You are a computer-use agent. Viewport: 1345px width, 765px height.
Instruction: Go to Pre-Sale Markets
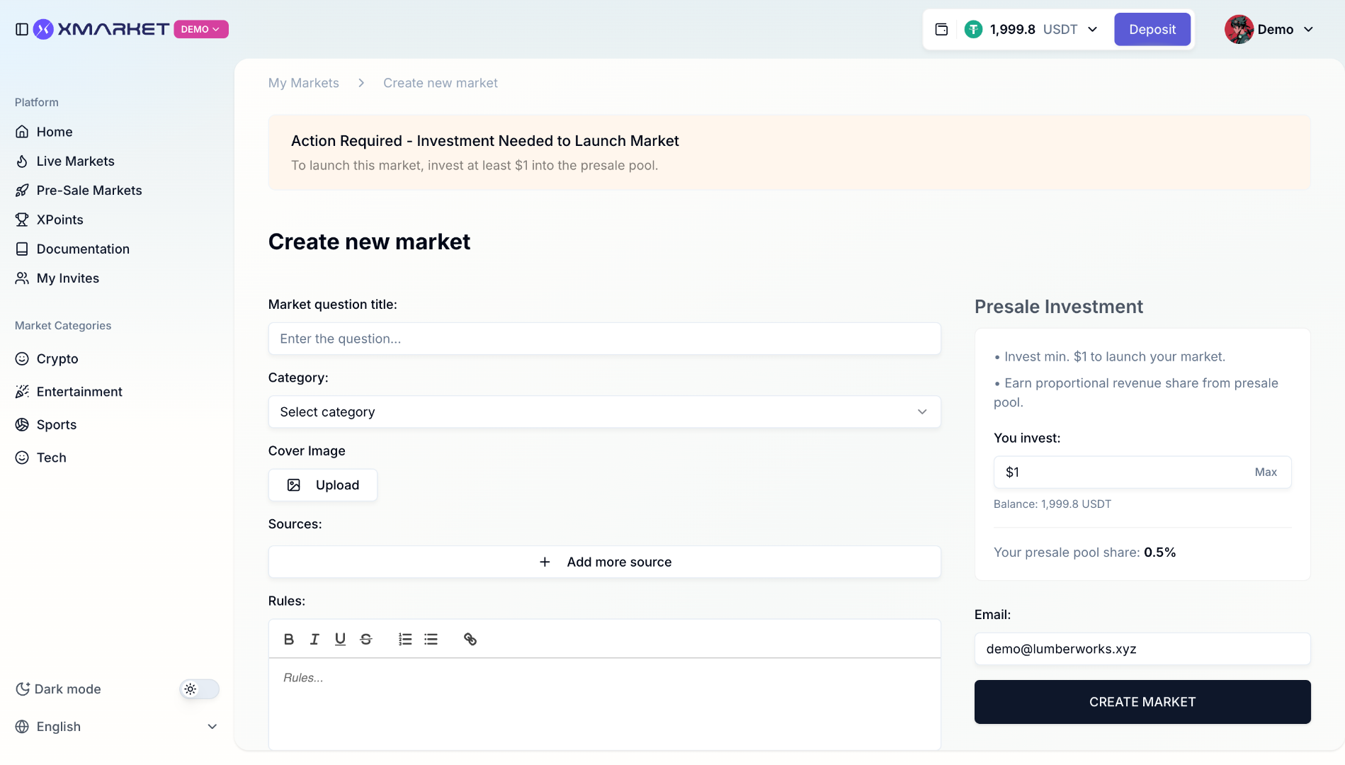(89, 191)
